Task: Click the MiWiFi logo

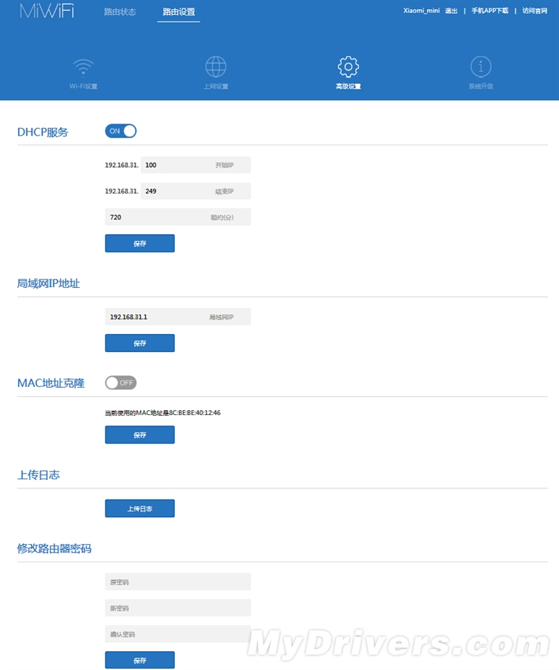Action: (47, 12)
